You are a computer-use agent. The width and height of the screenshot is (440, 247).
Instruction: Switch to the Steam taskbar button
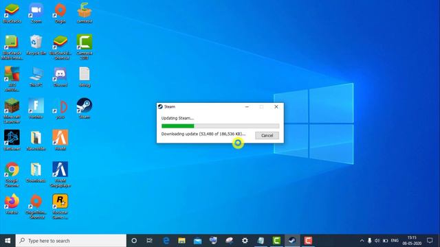292,241
